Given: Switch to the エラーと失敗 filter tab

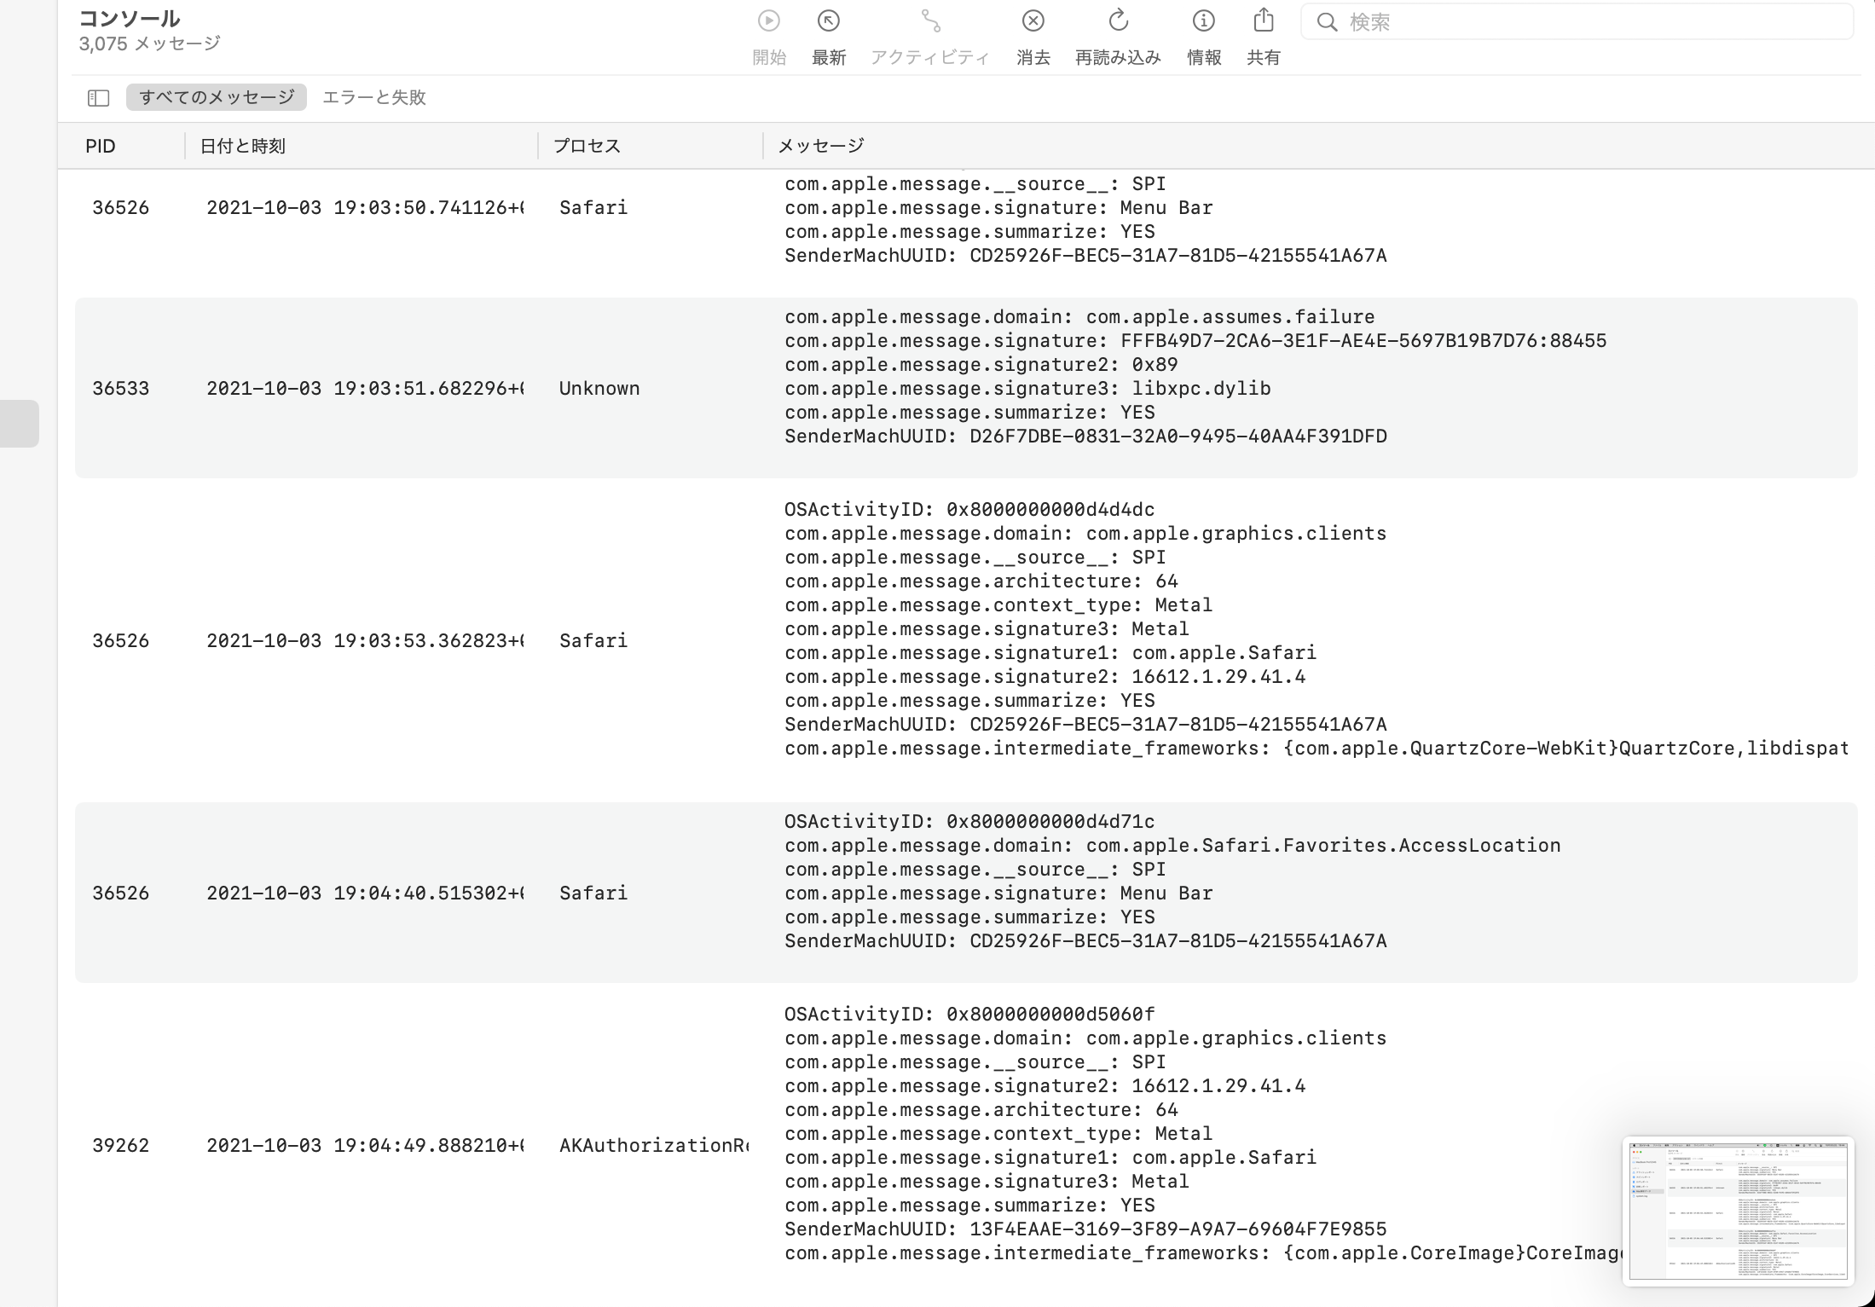Looking at the screenshot, I should point(373,97).
